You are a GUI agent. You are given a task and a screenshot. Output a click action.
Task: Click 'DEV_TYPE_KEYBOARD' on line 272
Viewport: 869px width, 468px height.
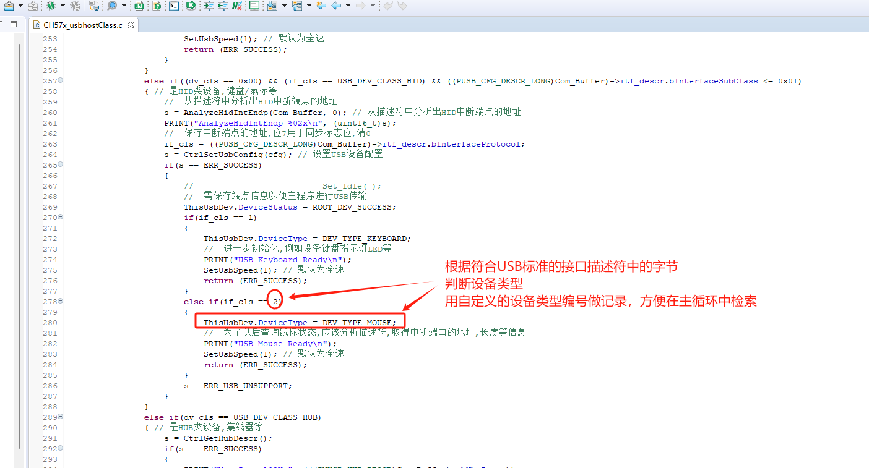tap(365, 238)
